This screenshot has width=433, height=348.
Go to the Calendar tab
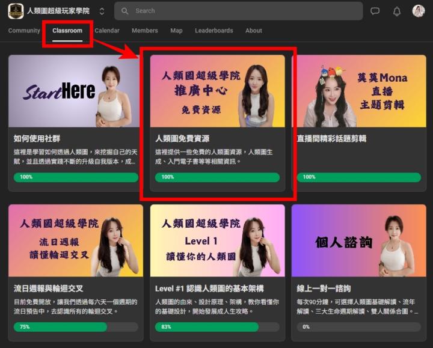point(107,31)
